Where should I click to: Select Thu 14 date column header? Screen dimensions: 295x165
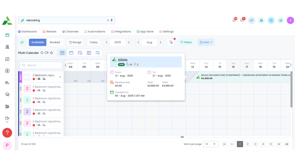(206, 65)
